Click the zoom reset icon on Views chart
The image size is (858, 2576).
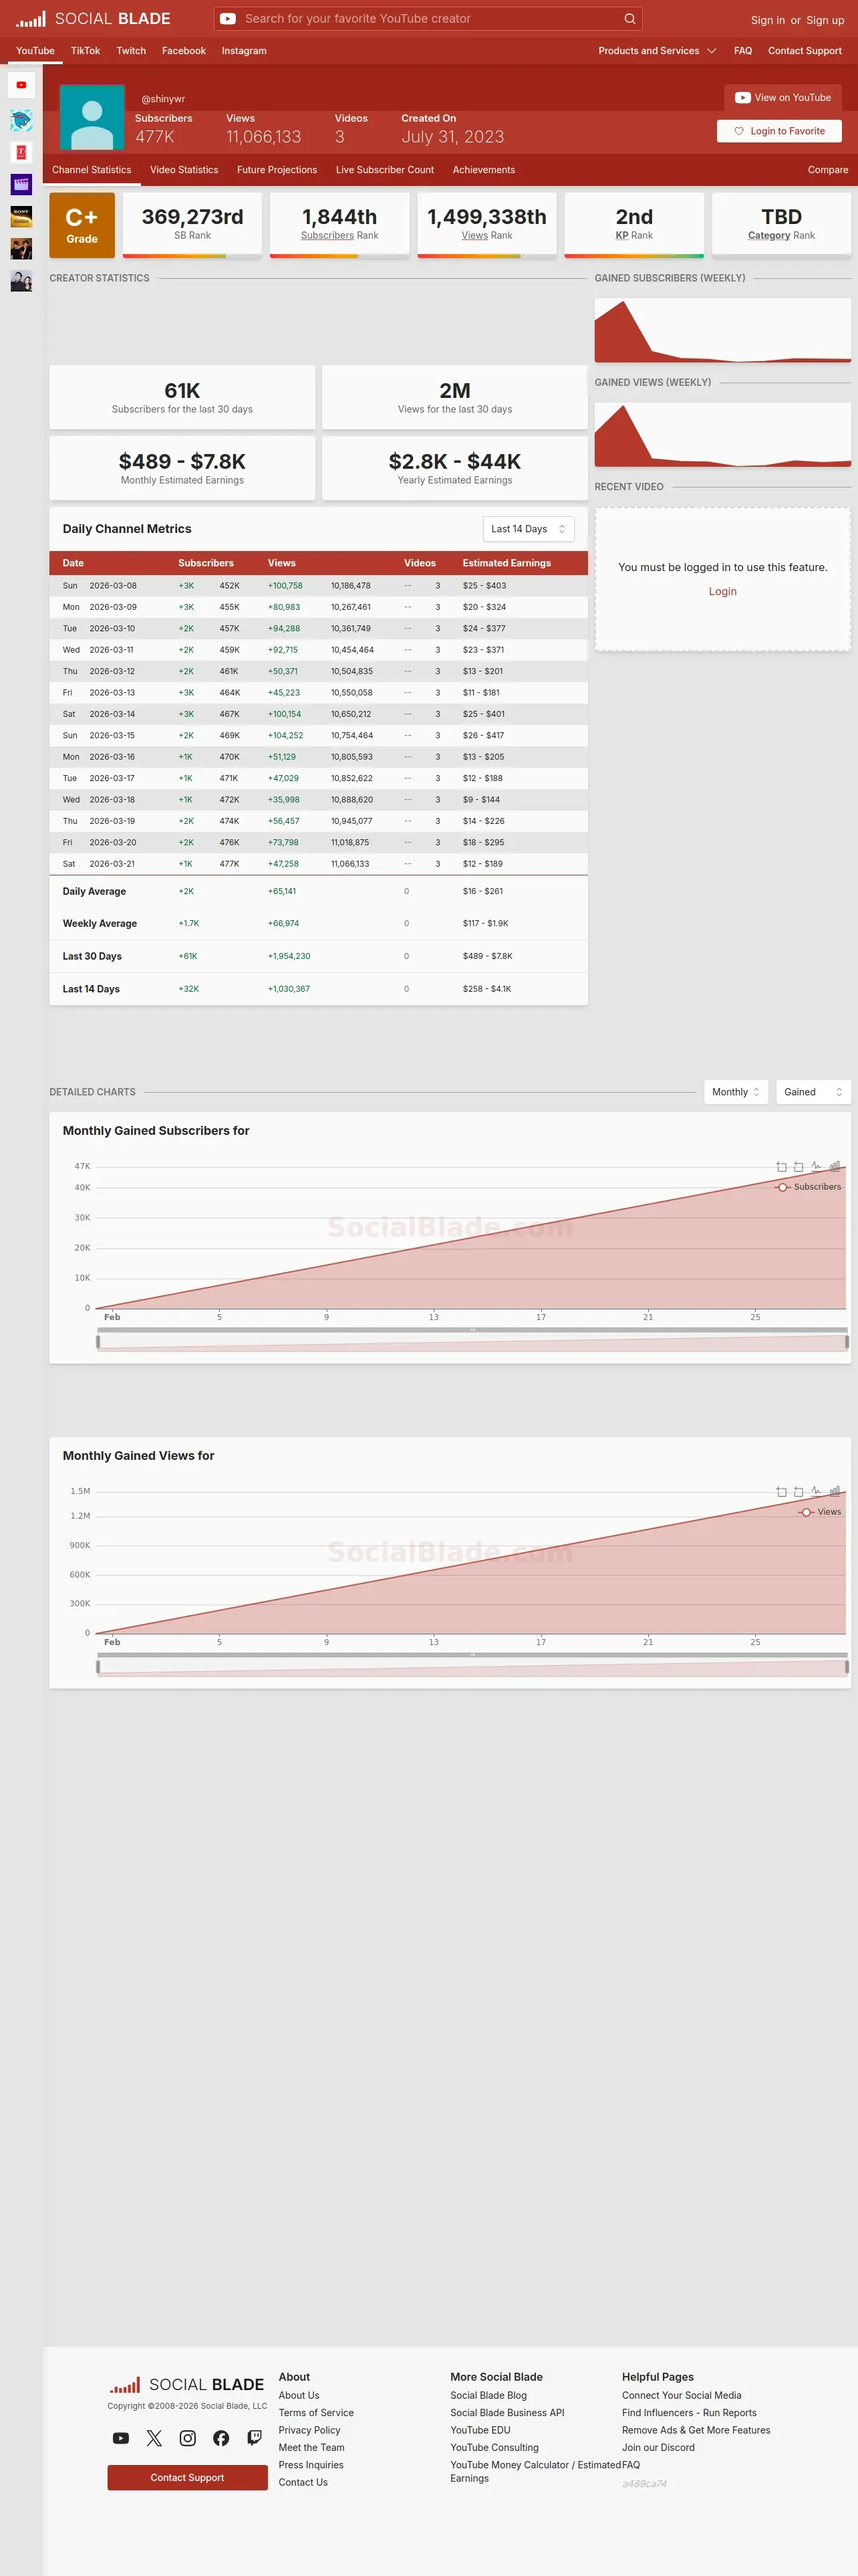click(798, 1492)
